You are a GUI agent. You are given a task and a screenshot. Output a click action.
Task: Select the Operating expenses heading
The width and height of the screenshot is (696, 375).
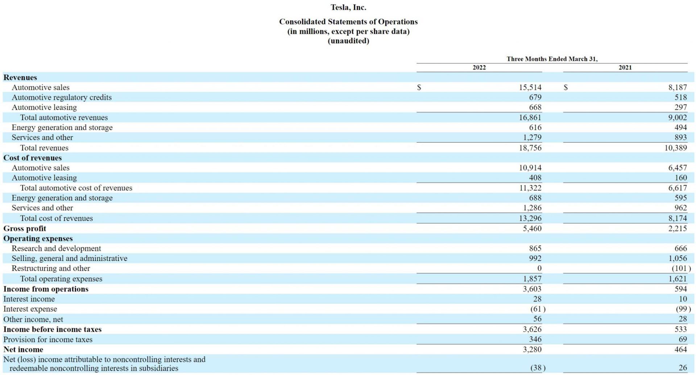pyautogui.click(x=38, y=239)
